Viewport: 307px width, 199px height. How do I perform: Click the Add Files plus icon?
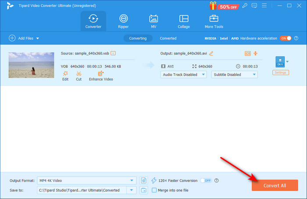pos(12,38)
